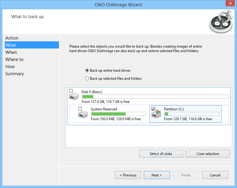Click 'From 127.0 GB, 116.7 GB is free'
The image size is (237, 188).
pos(105,102)
